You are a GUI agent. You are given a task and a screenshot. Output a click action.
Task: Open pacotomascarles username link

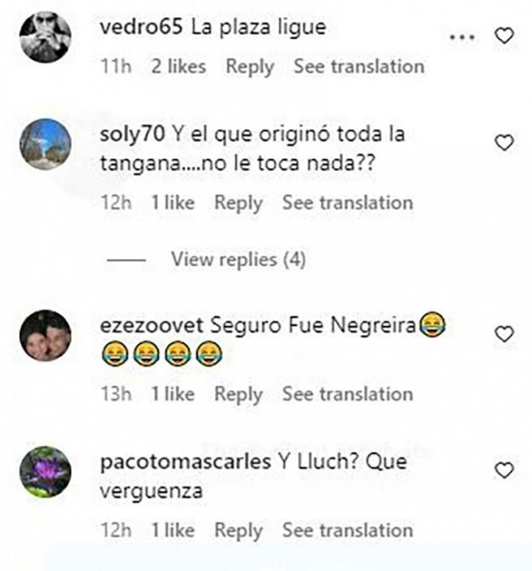pos(186,462)
